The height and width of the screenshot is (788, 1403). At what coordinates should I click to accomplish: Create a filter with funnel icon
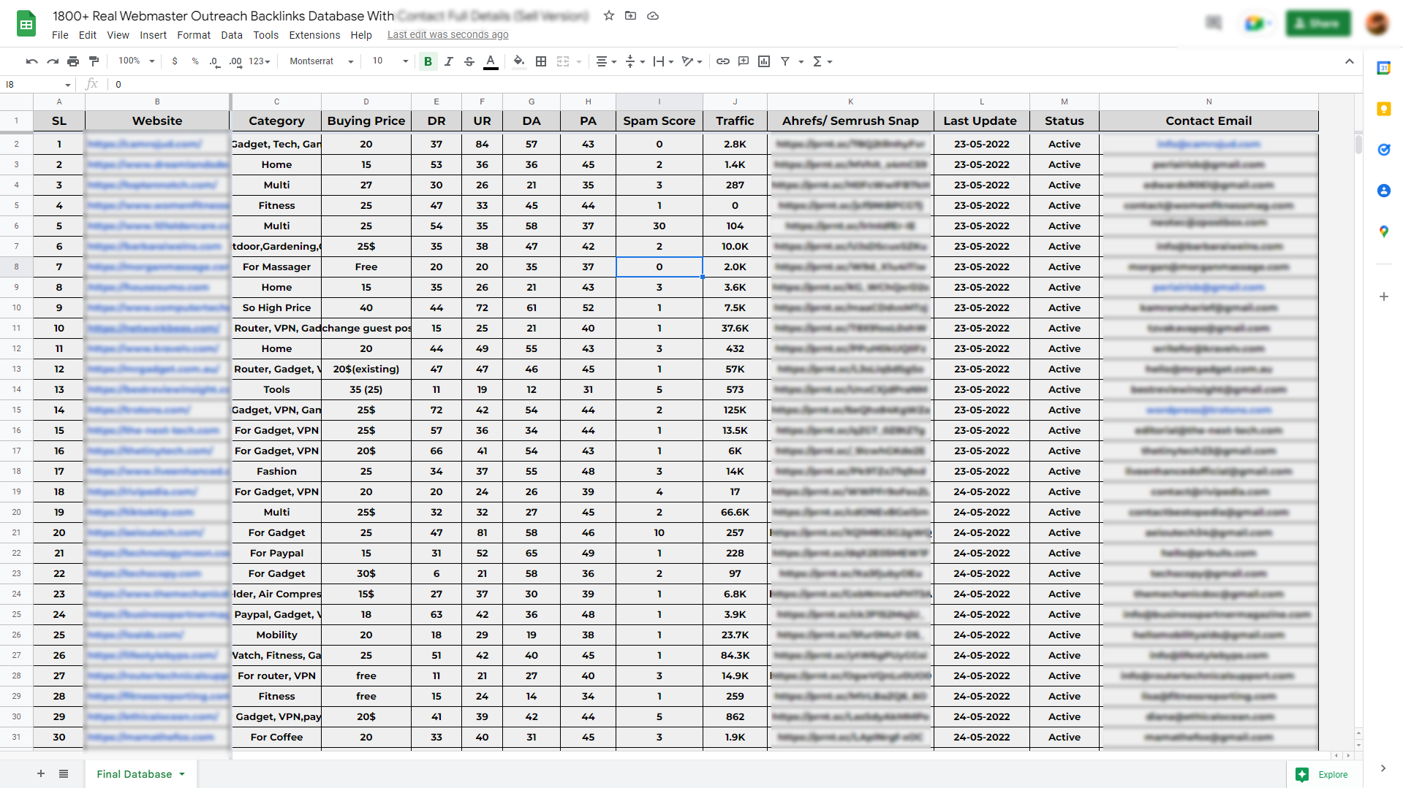coord(785,61)
